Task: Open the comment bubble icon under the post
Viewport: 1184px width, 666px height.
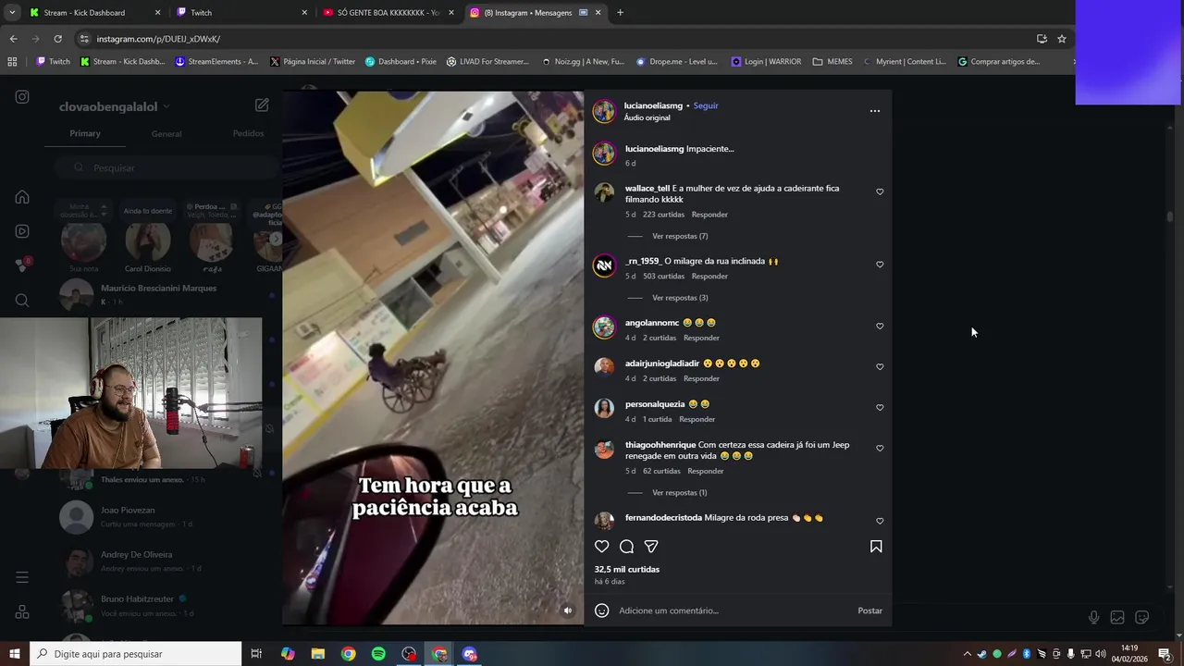Action: pyautogui.click(x=626, y=547)
